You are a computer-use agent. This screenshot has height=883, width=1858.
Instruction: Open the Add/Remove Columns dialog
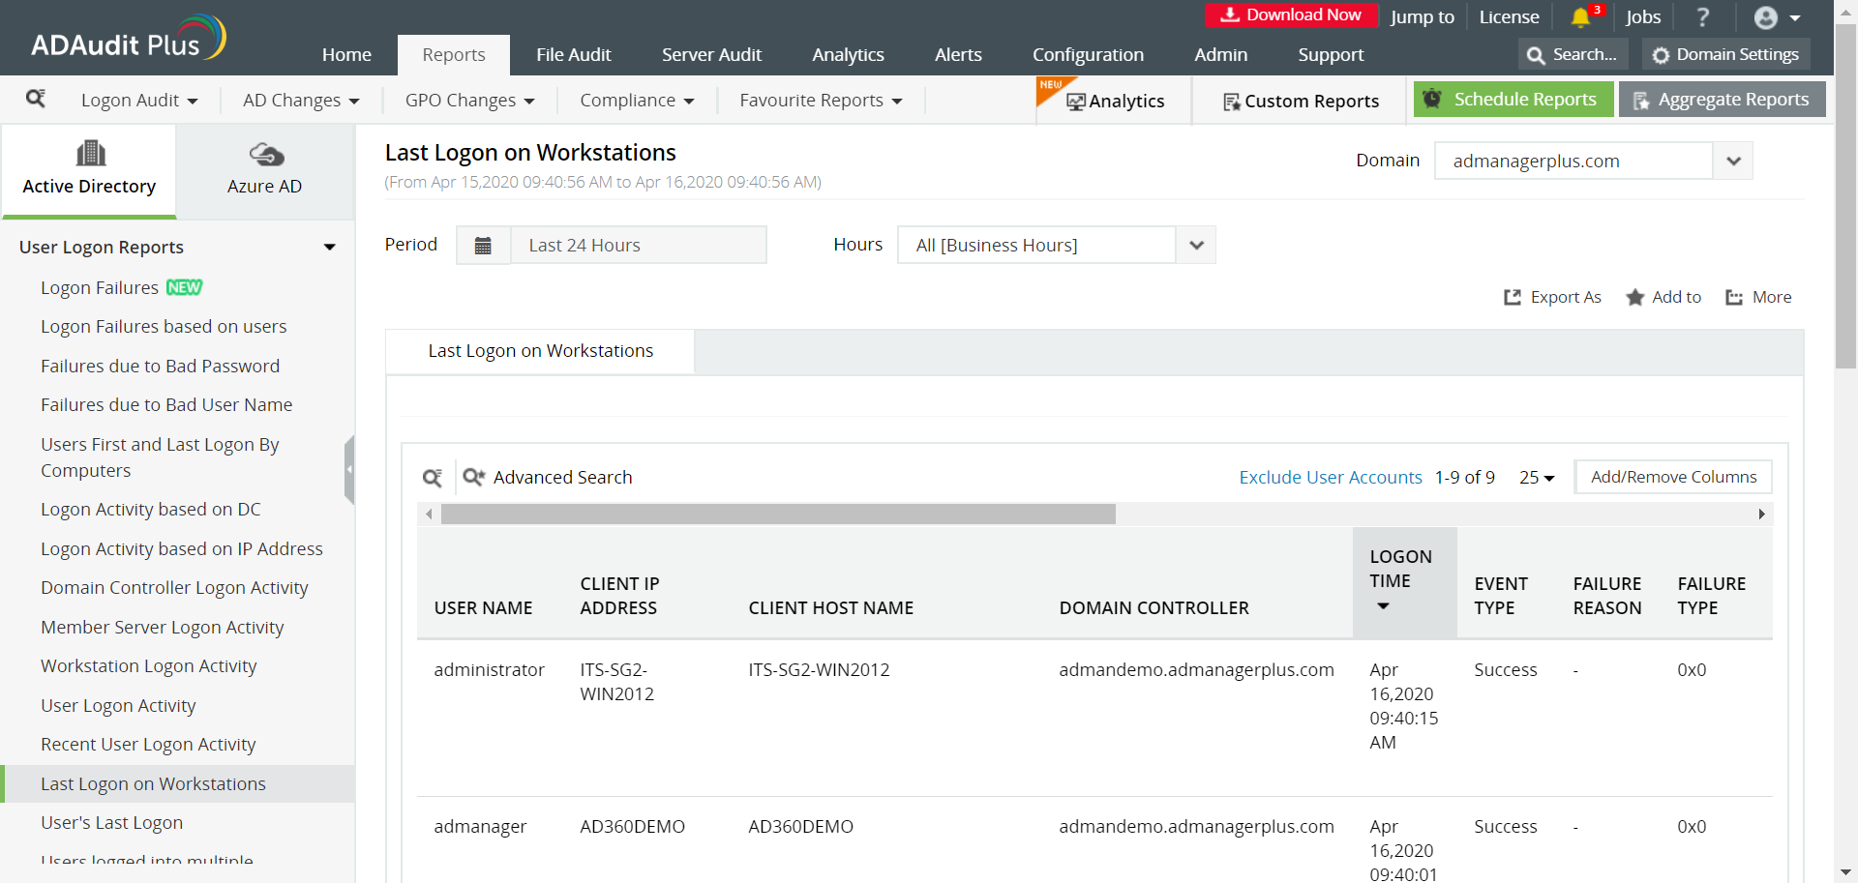(x=1673, y=477)
